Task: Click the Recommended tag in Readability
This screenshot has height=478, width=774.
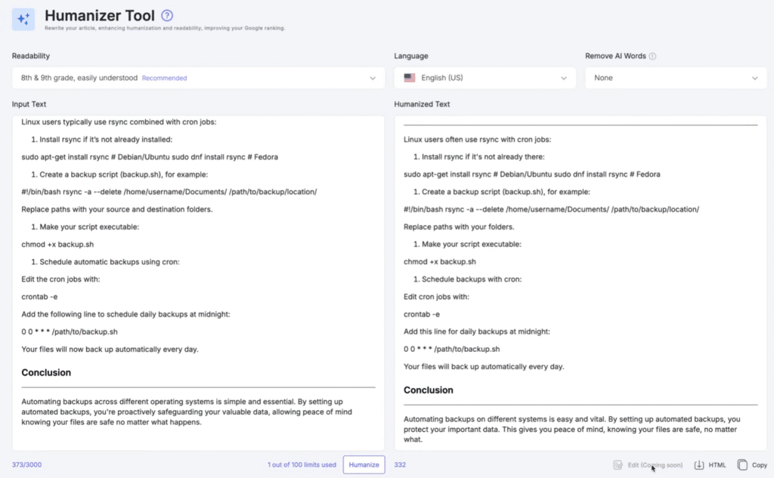Action: 164,78
